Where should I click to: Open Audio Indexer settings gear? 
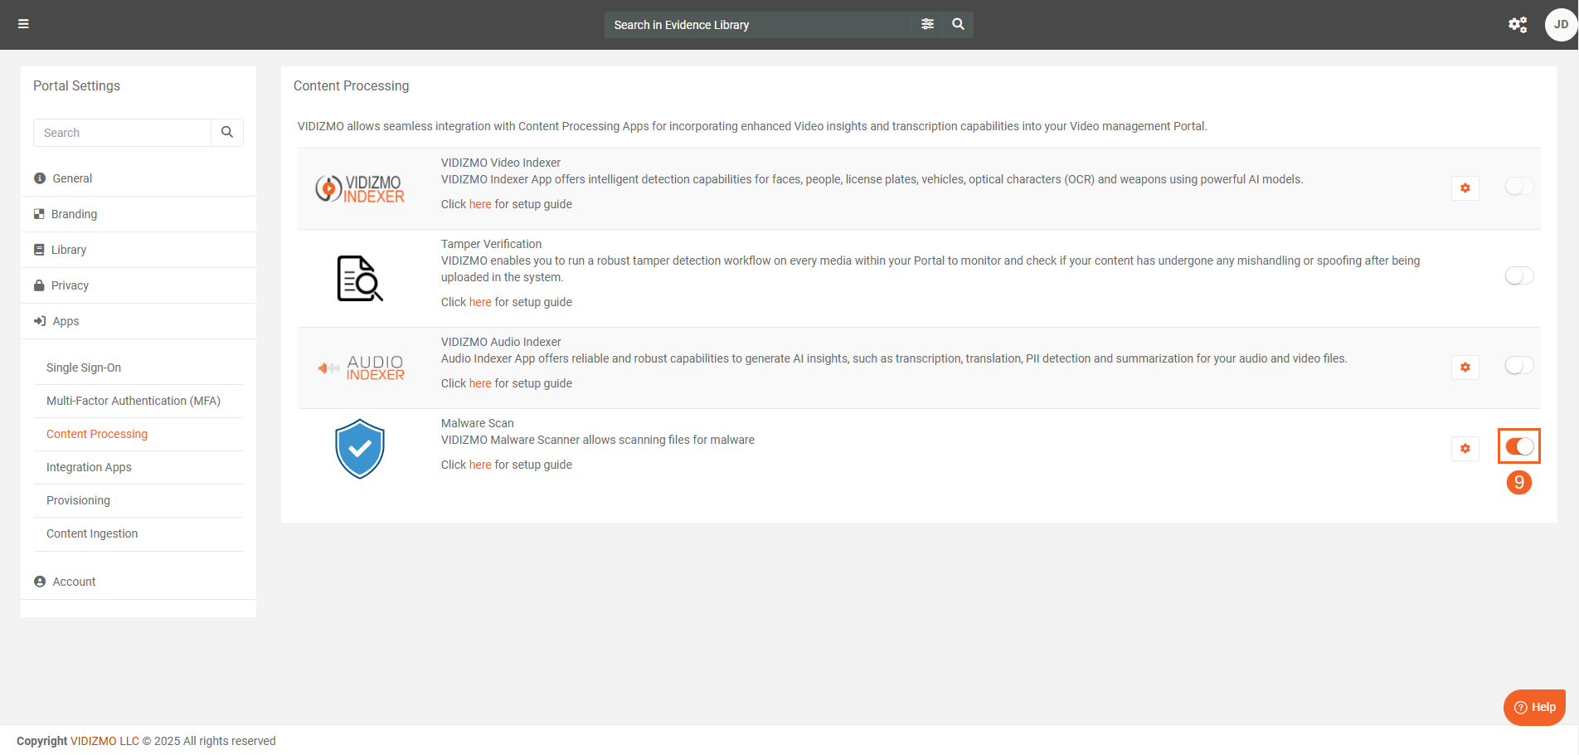pyautogui.click(x=1465, y=368)
